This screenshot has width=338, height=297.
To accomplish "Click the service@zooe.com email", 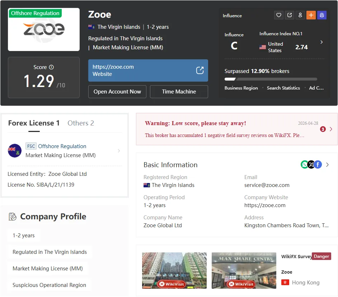I will 267,185.
